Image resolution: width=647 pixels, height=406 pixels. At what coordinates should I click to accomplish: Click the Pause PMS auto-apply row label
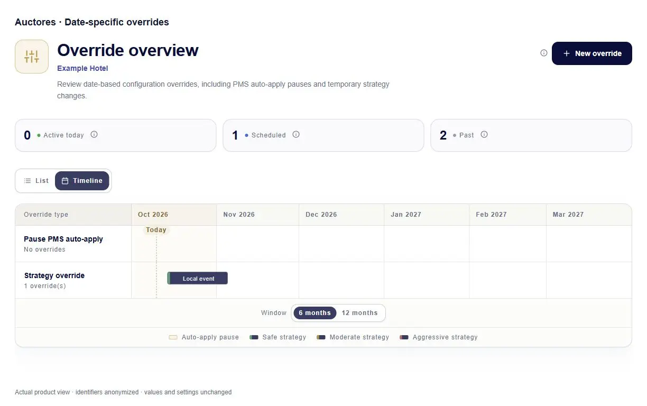[x=63, y=239]
